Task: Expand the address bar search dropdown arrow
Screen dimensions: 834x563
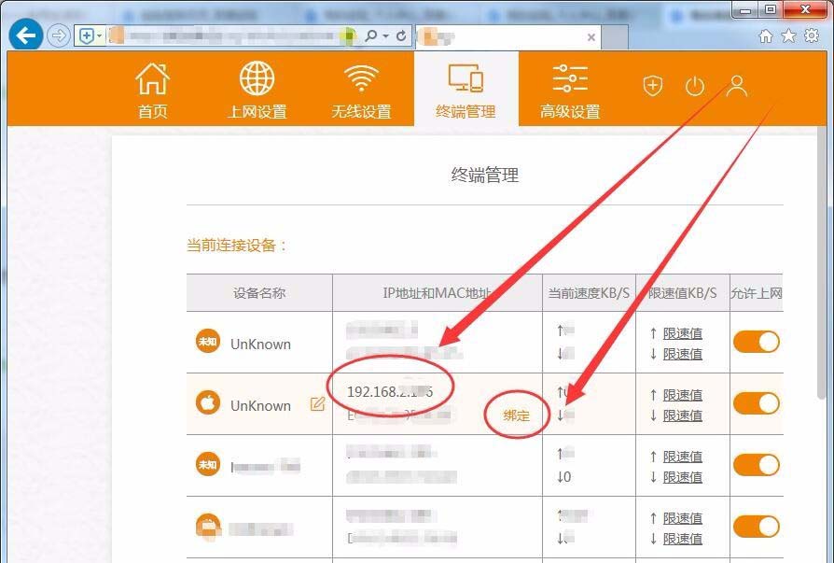Action: (386, 35)
